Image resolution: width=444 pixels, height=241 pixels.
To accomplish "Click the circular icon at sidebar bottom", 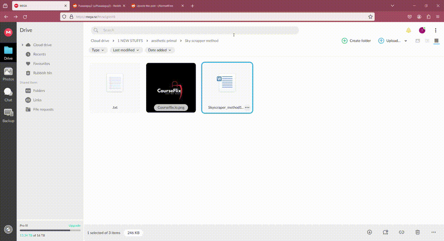I will point(8,229).
